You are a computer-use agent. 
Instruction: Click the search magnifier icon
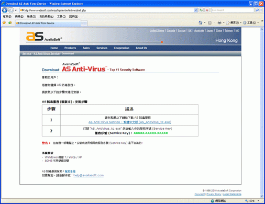click(257, 10)
